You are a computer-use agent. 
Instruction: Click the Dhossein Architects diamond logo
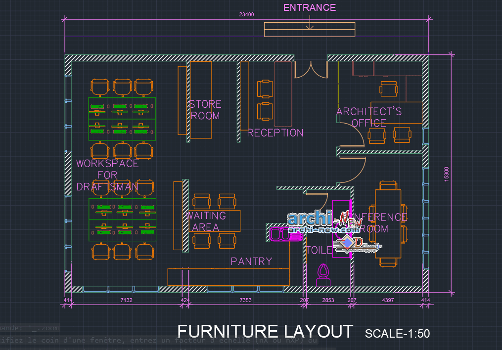coord(347,243)
